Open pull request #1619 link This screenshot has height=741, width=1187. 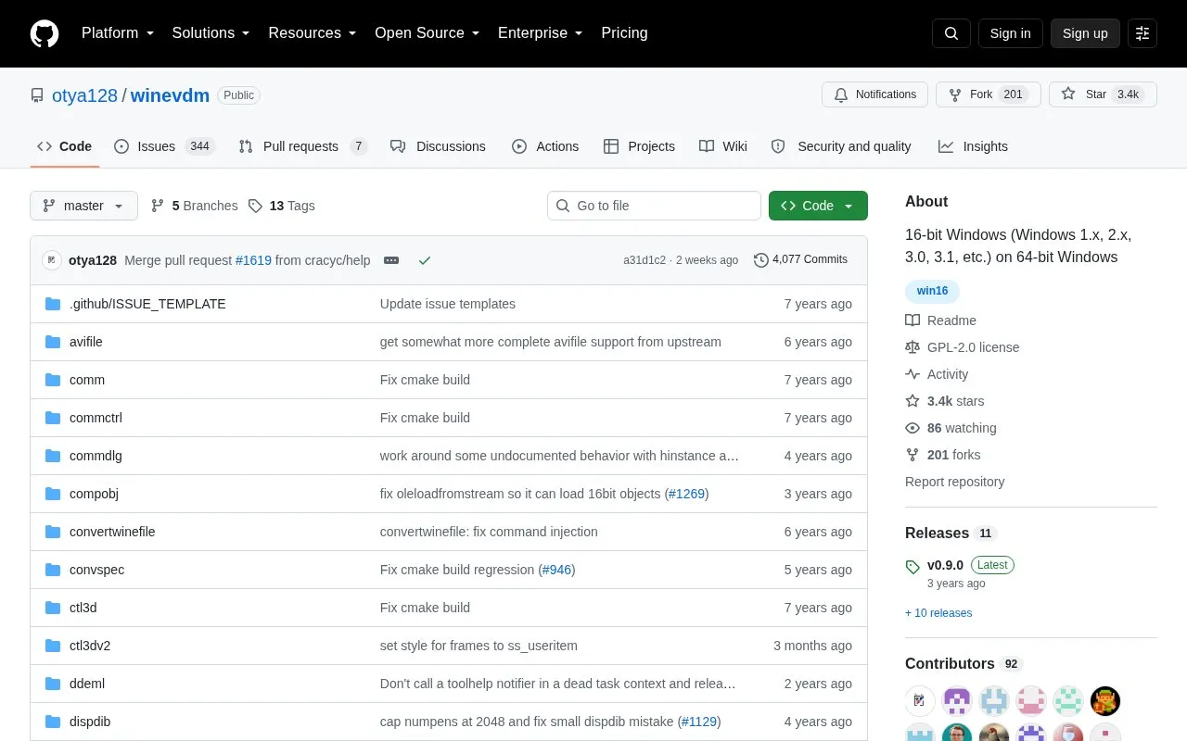[253, 260]
